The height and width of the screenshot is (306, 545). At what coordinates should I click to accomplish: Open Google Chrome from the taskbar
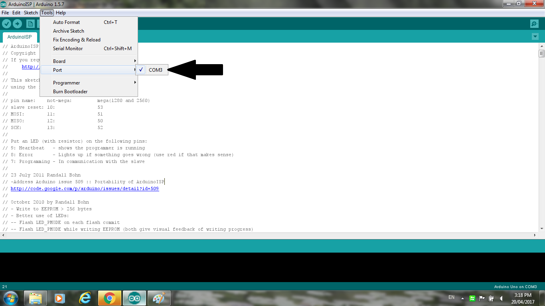pos(109,298)
